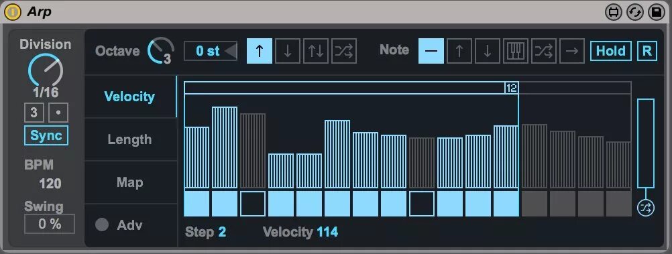
Task: Select Note chord keyboard icon
Action: tap(516, 51)
